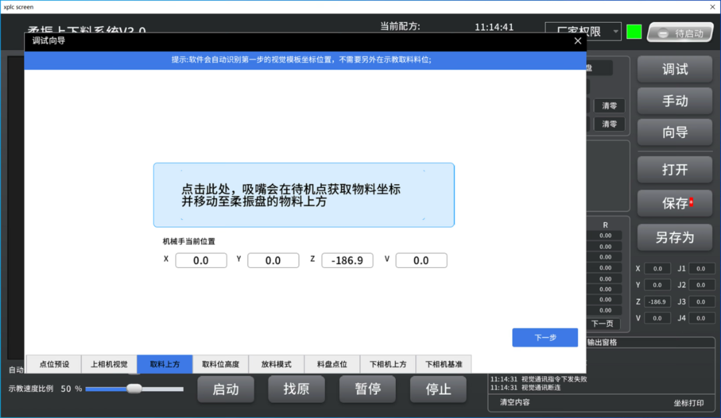Select the 取料上方 tab
This screenshot has width=721, height=418.
[x=165, y=364]
